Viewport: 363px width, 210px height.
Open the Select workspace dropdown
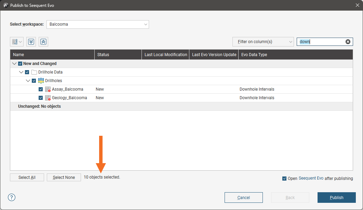point(98,24)
